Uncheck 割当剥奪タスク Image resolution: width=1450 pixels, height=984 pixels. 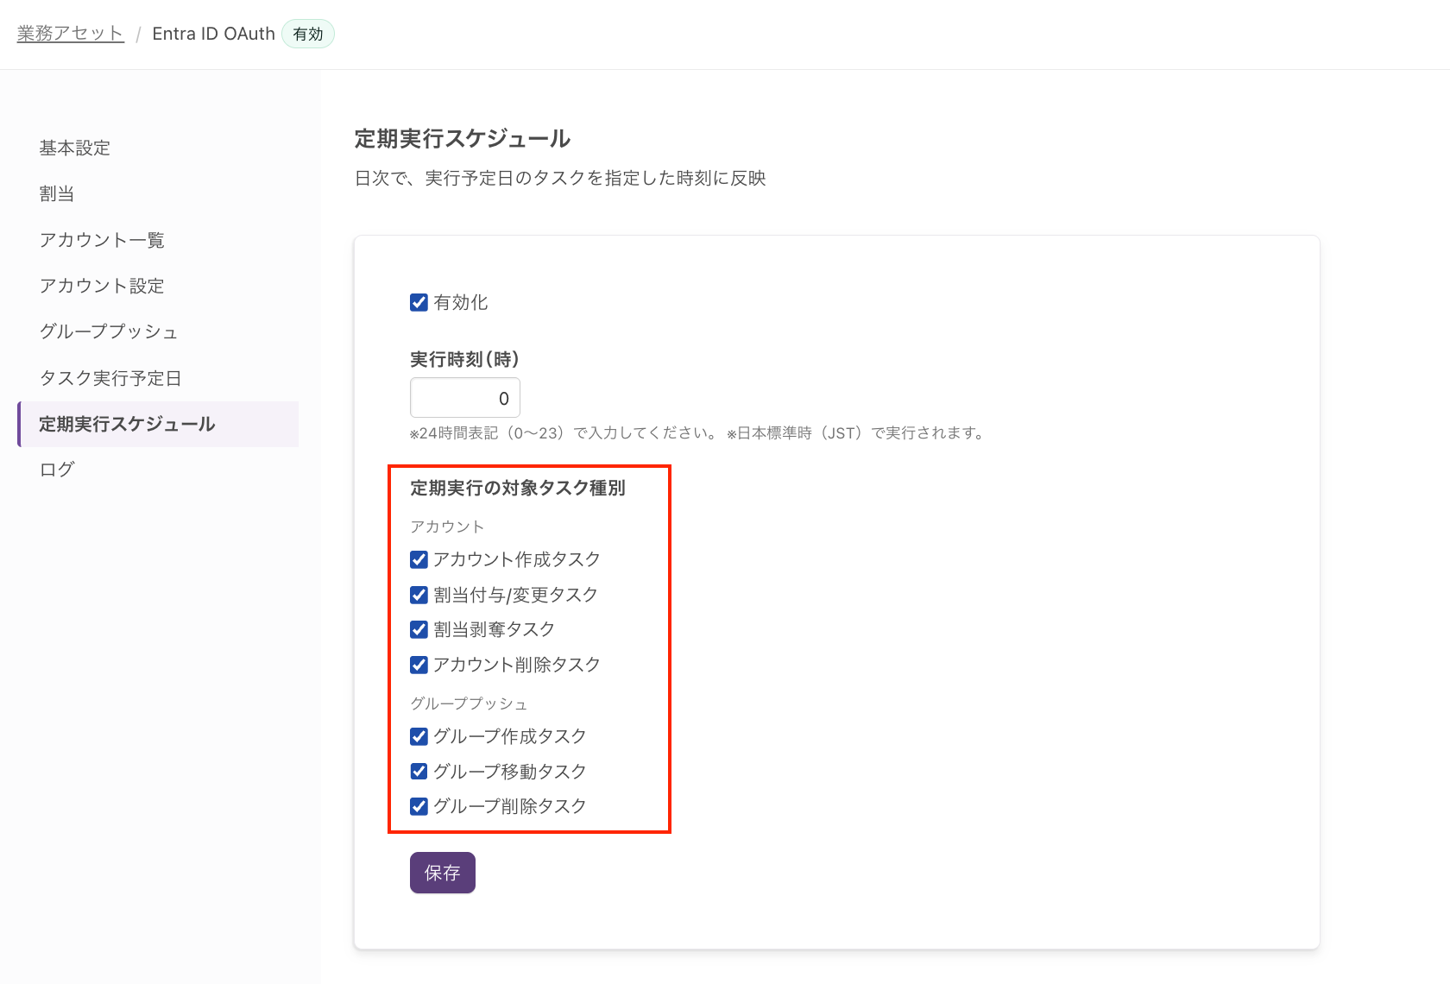coord(419,629)
